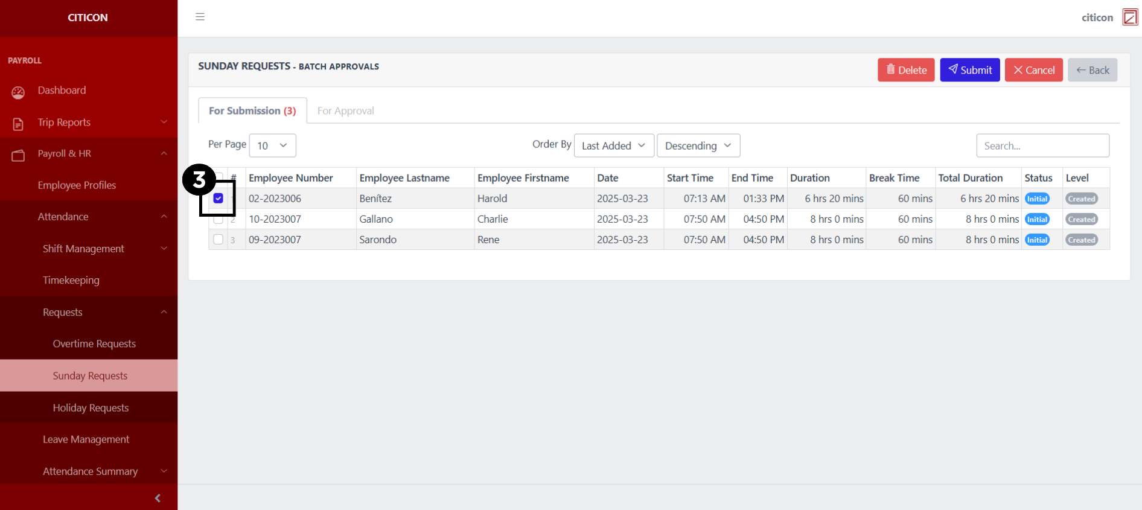Click the Created level badge for Sarondo

pos(1081,240)
